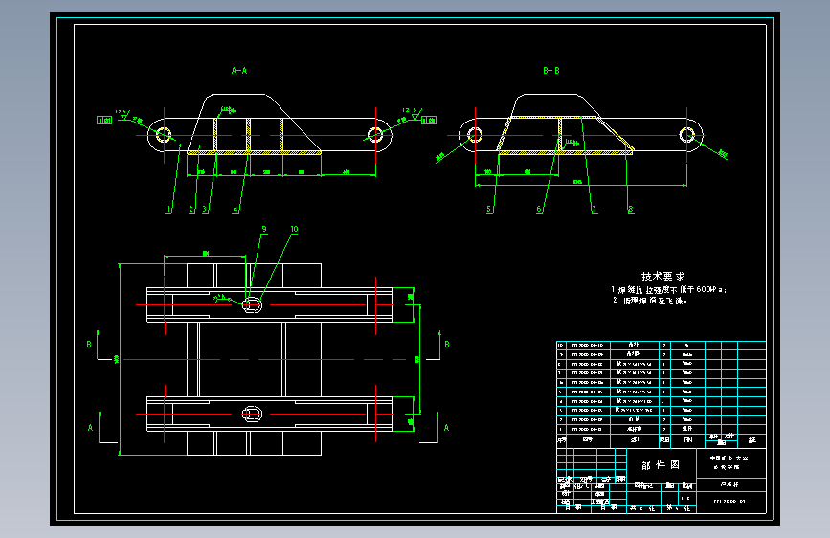This screenshot has height=538, width=830.
Task: Pick part balloon number 6
Action: click(x=539, y=209)
